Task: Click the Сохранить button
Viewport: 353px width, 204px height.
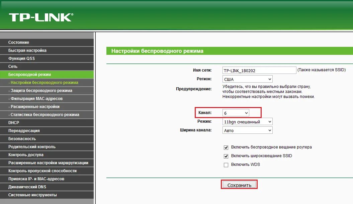Action: [239, 185]
